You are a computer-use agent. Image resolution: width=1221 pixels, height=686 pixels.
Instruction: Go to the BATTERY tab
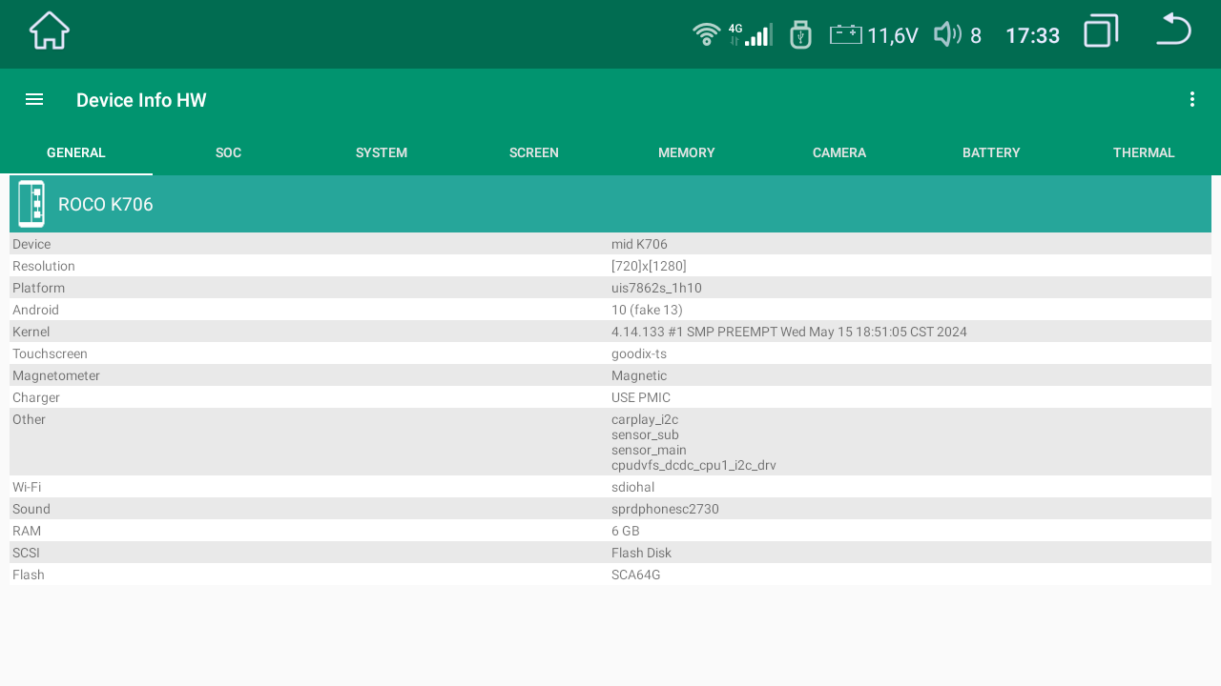click(x=991, y=152)
